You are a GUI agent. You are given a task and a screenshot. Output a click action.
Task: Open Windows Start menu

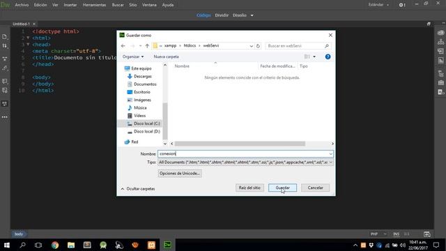[6, 245]
